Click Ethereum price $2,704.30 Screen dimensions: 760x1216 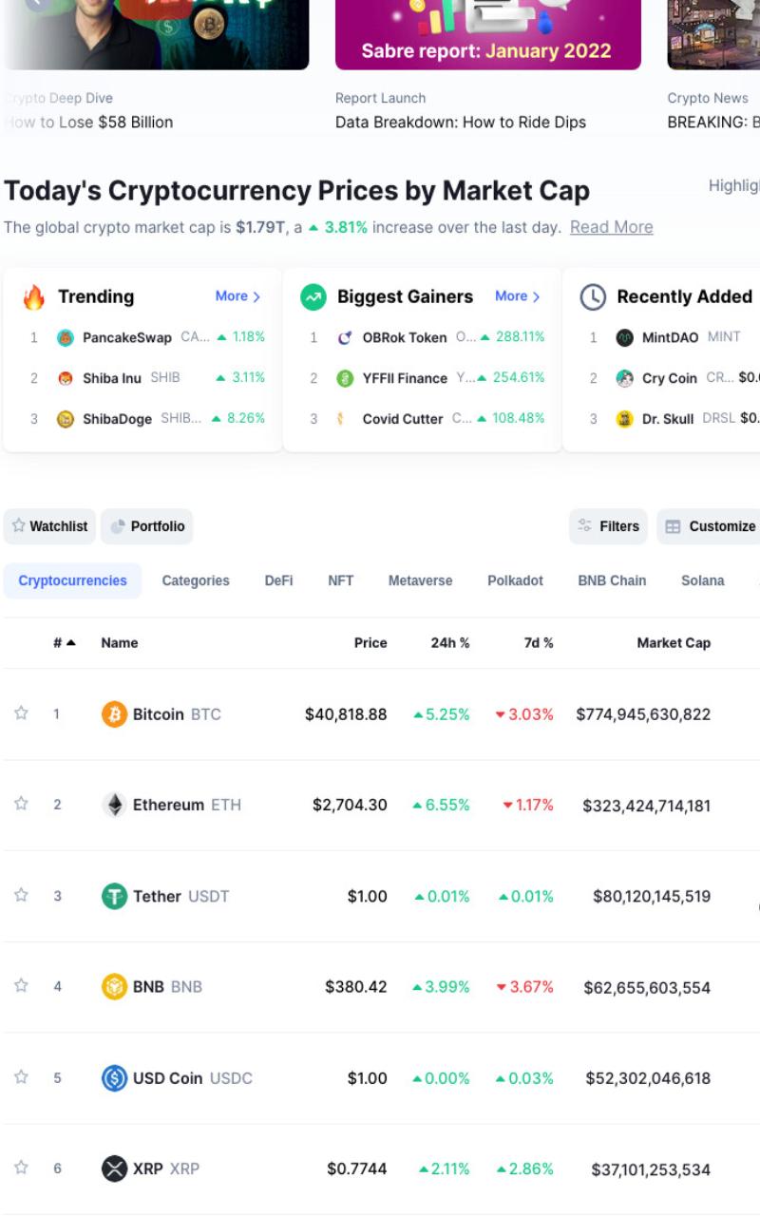[x=350, y=806]
